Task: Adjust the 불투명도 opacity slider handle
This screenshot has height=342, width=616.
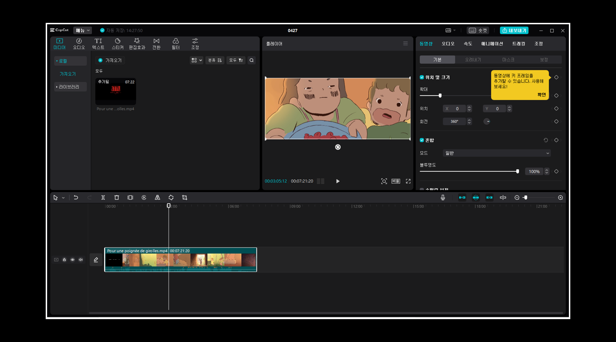Action: 517,171
